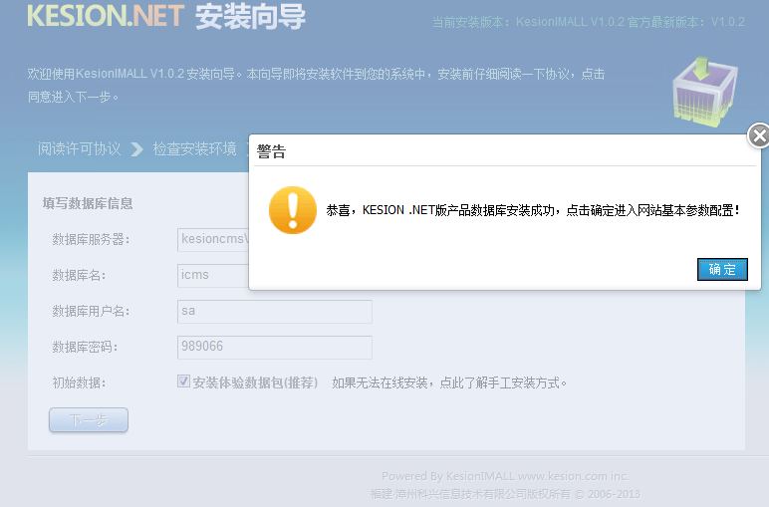The height and width of the screenshot is (507, 769).
Task: Click the 下一步 button
Action: point(89,419)
